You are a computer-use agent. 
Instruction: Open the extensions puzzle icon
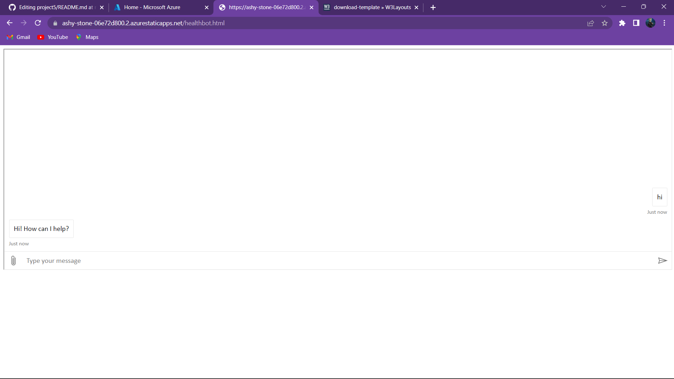coord(622,23)
